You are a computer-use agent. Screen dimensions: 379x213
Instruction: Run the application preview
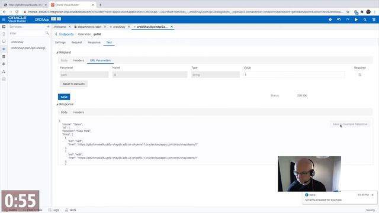point(356,20)
